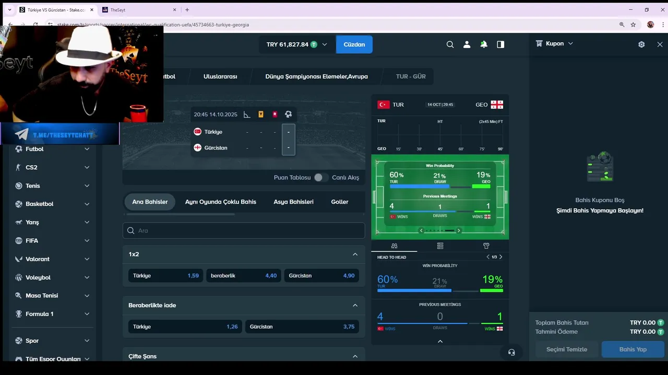Click the yellow card icon in scoreboard
The width and height of the screenshot is (668, 375).
pos(261,115)
